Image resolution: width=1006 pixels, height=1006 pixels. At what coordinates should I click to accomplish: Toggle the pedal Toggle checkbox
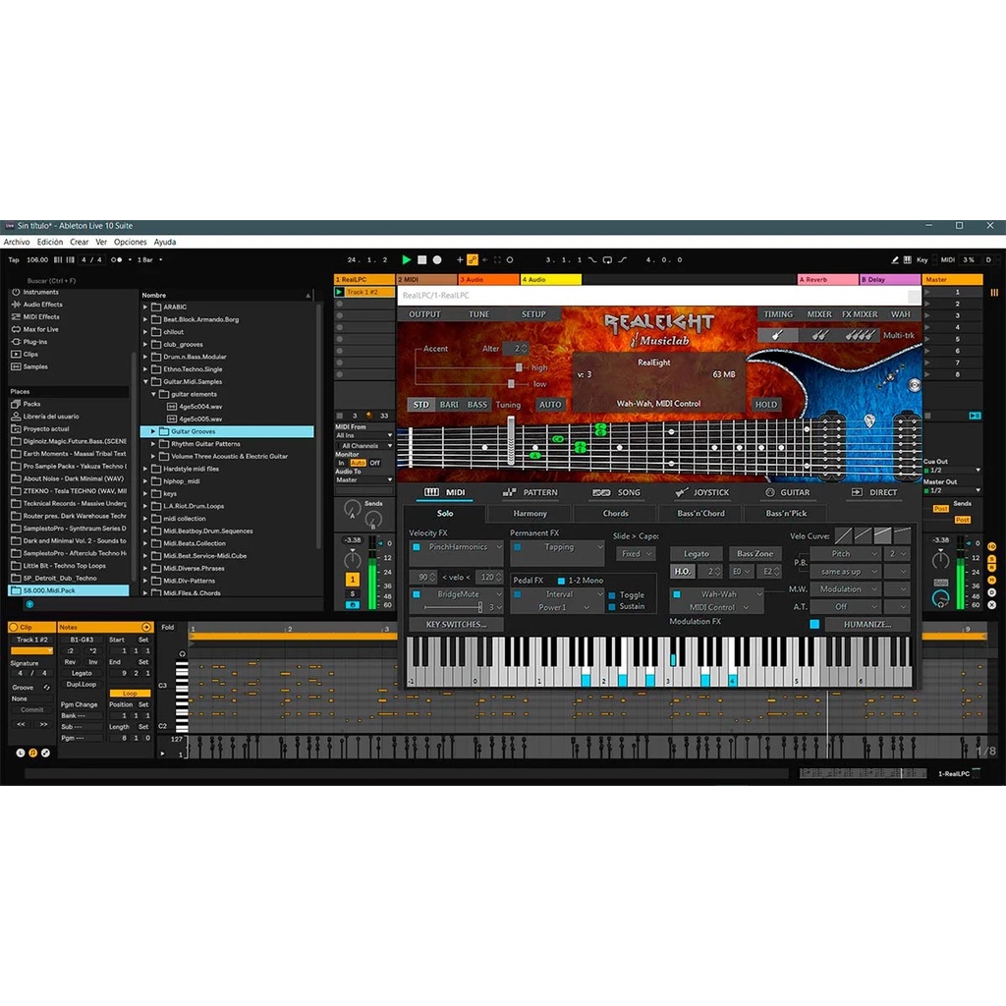[x=612, y=595]
